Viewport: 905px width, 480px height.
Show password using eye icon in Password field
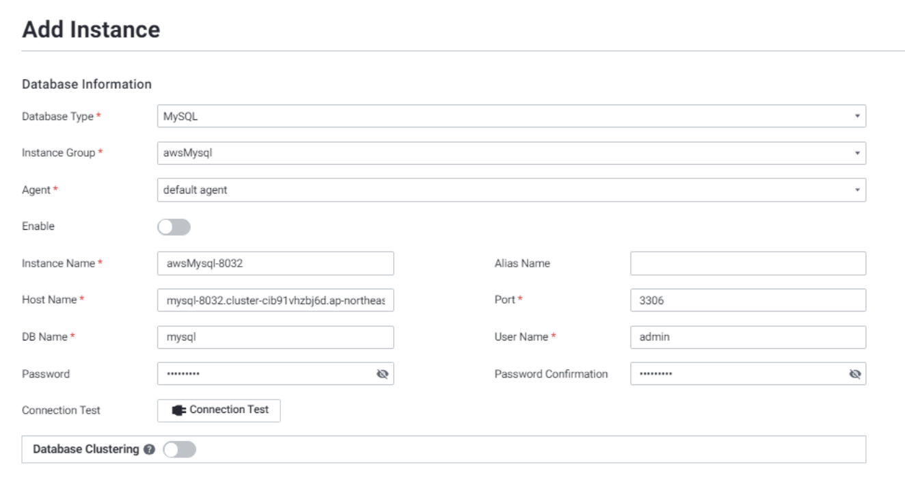(382, 374)
